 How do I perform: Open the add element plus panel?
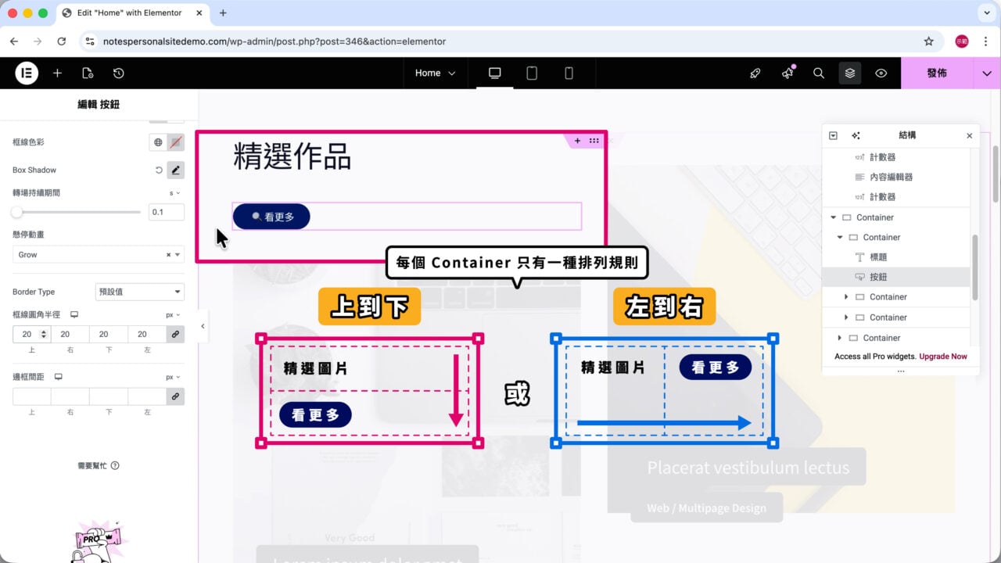click(57, 73)
